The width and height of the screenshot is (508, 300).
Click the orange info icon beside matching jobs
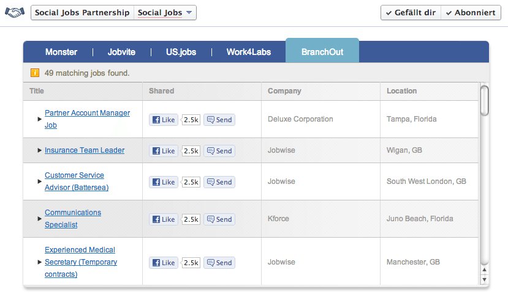tap(35, 73)
